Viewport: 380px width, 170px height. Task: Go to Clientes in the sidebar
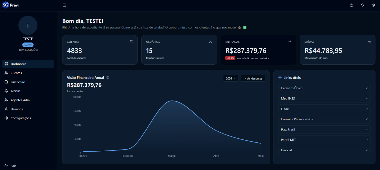pos(28,73)
